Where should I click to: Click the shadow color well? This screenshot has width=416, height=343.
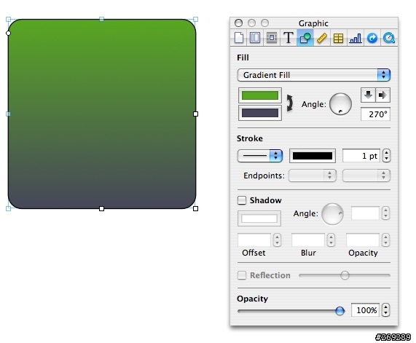point(259,218)
